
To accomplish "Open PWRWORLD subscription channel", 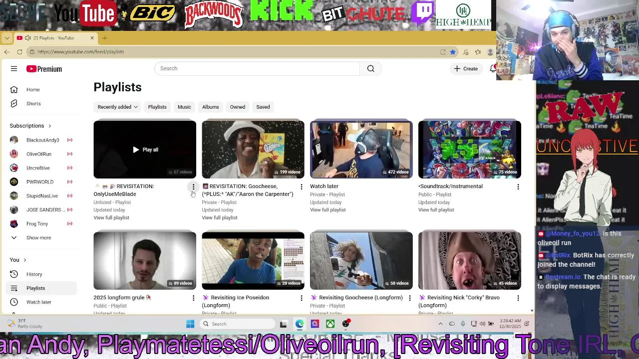I will (x=41, y=182).
